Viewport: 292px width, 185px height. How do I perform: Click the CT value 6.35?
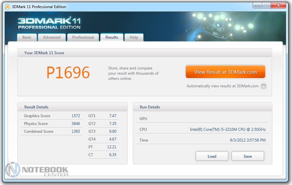pyautogui.click(x=113, y=155)
